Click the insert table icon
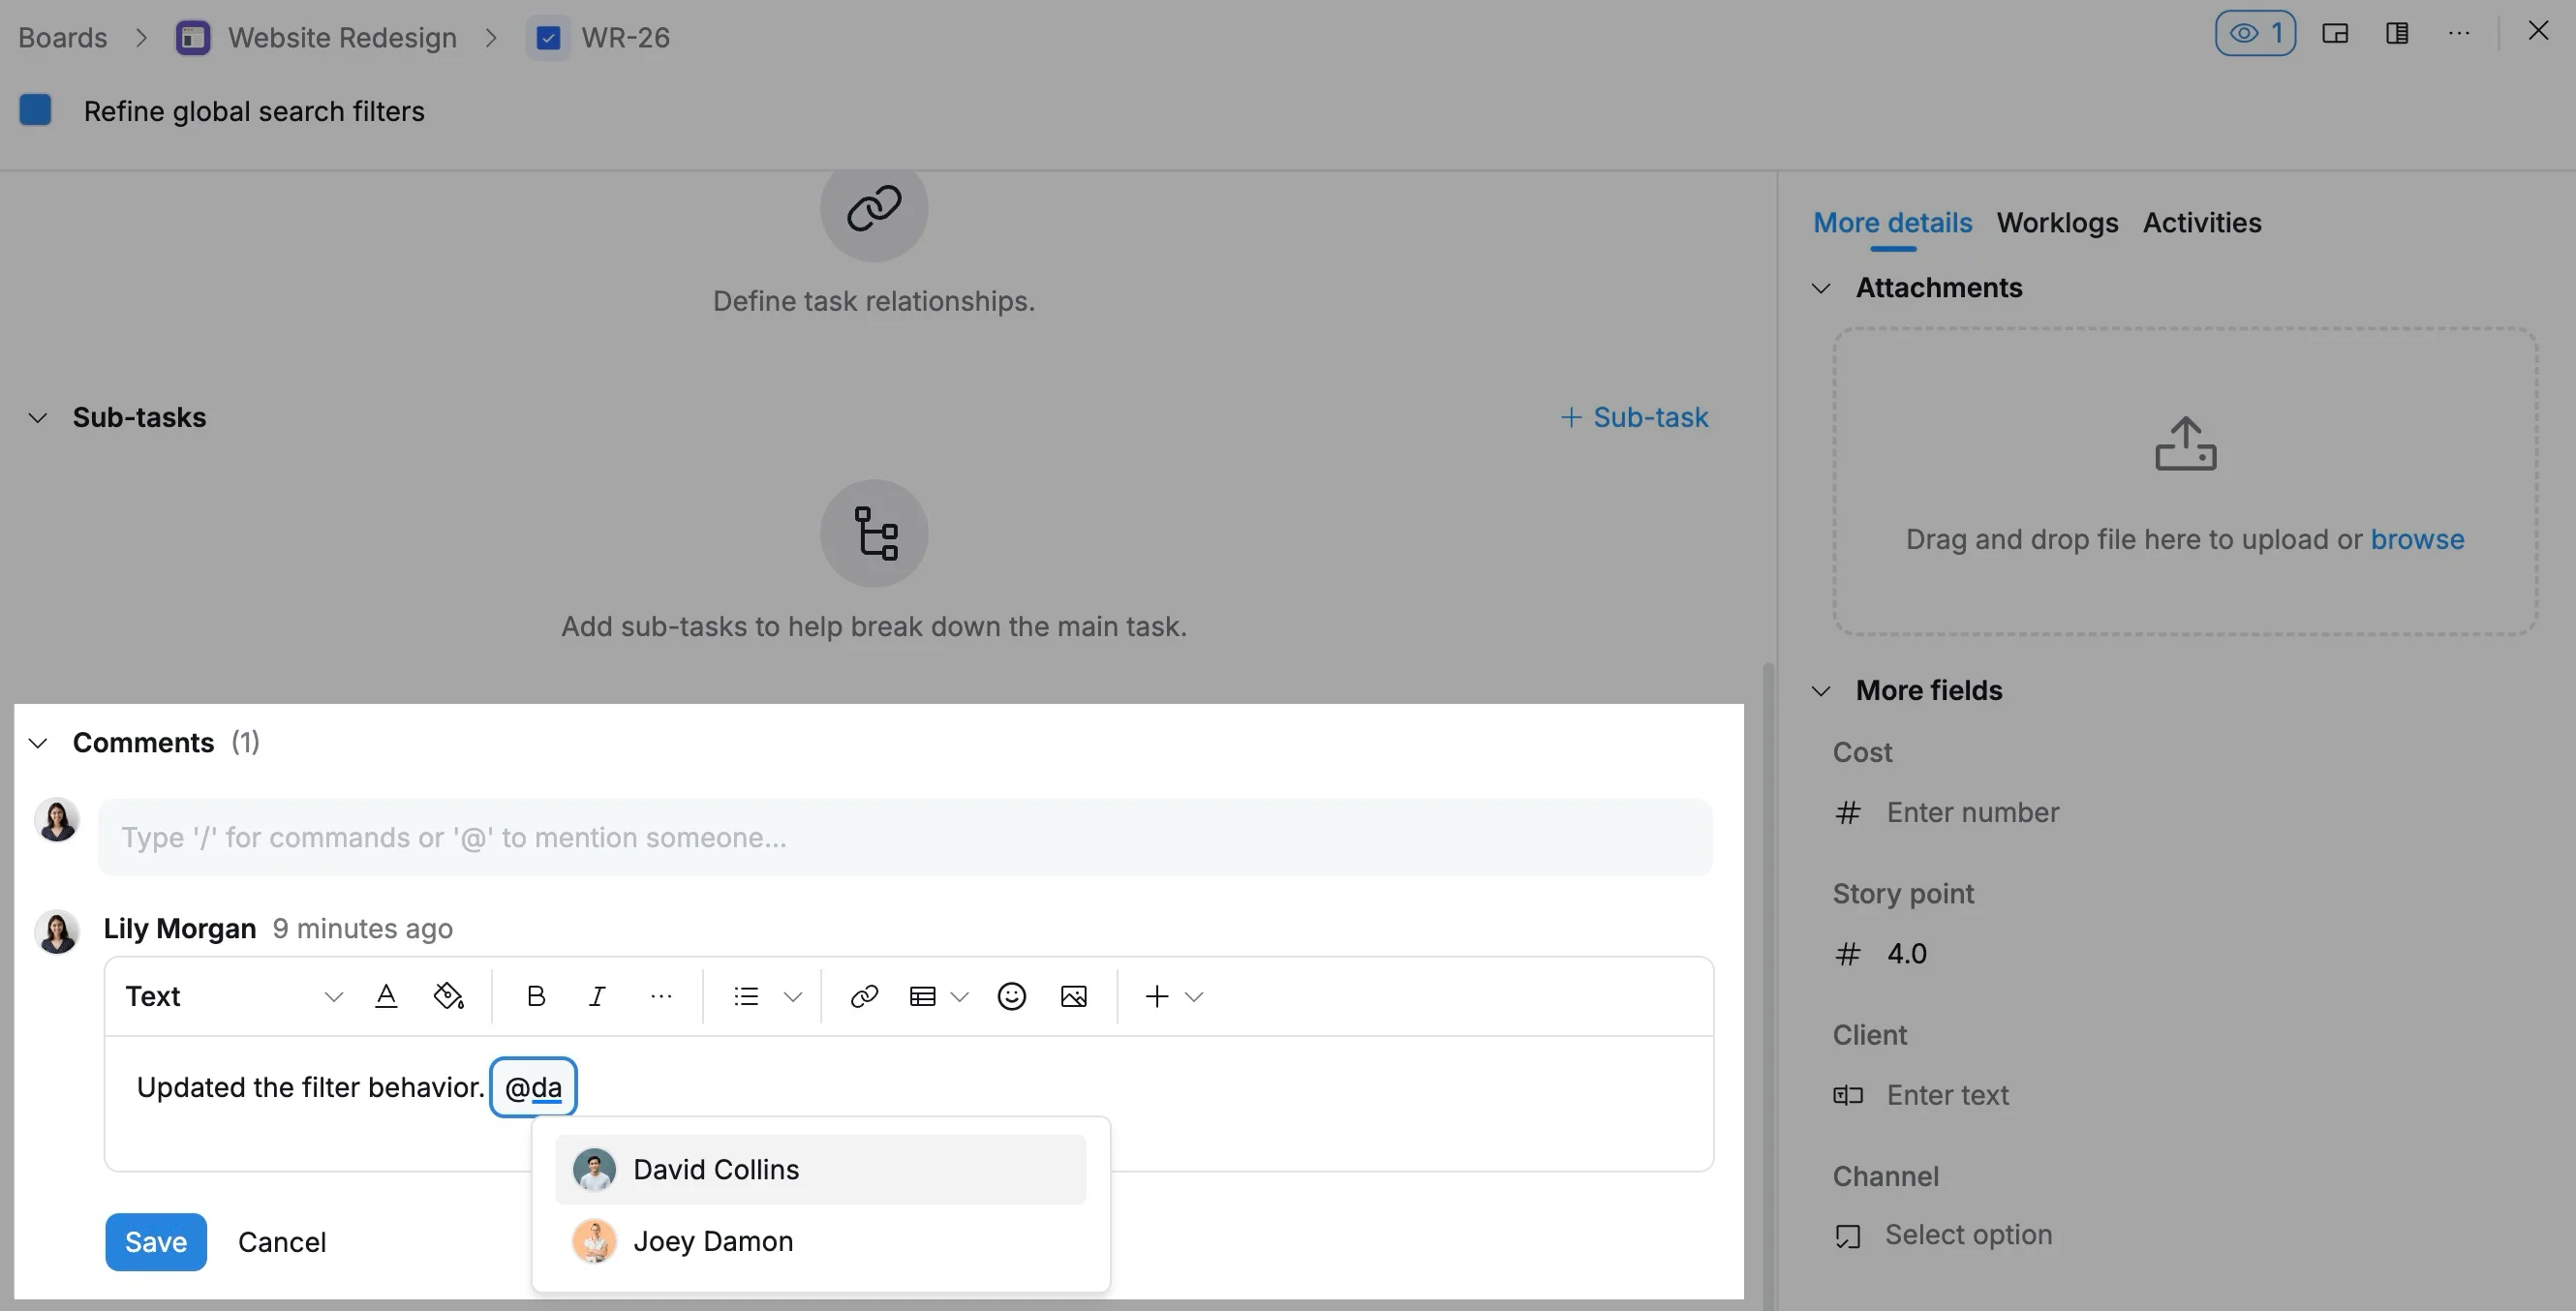 pos(922,996)
